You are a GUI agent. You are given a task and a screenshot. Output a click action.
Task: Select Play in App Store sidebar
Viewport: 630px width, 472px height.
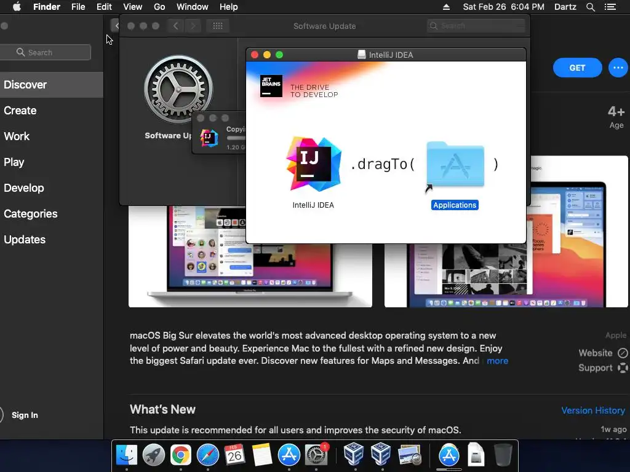(x=52, y=162)
